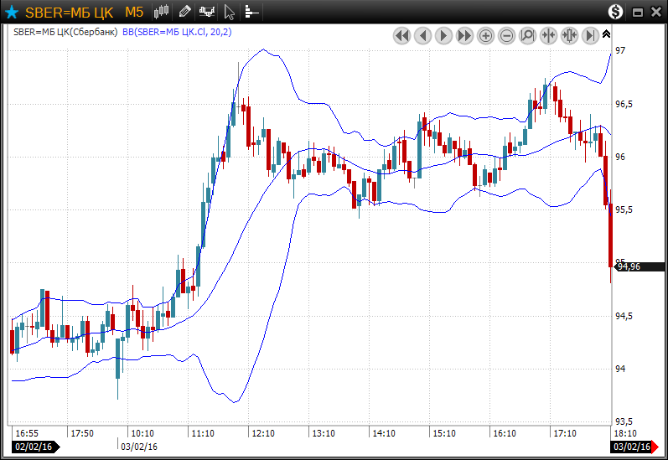
Task: Fast-forward chart with double right arrows
Action: click(x=464, y=35)
